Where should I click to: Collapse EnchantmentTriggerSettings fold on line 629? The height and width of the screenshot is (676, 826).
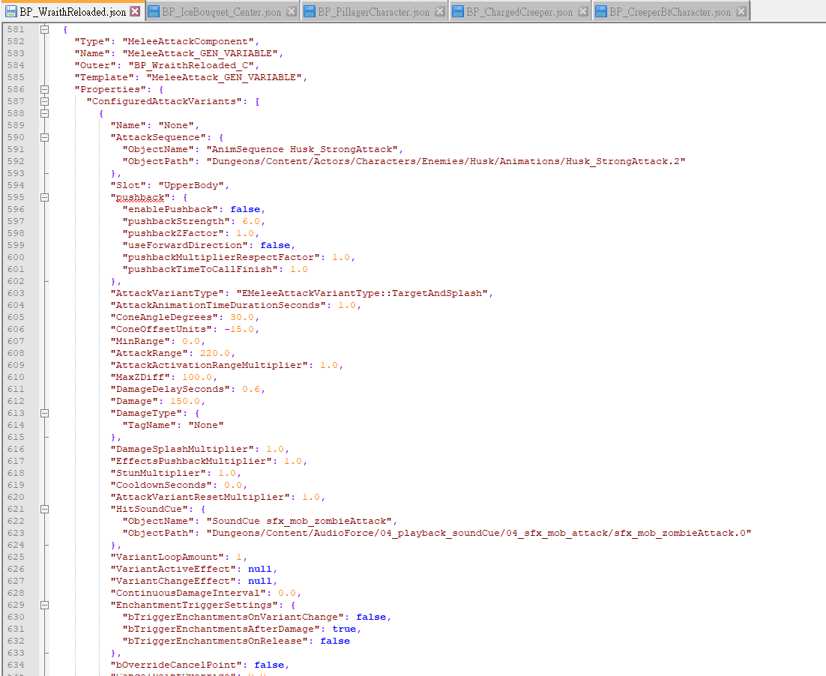click(45, 605)
